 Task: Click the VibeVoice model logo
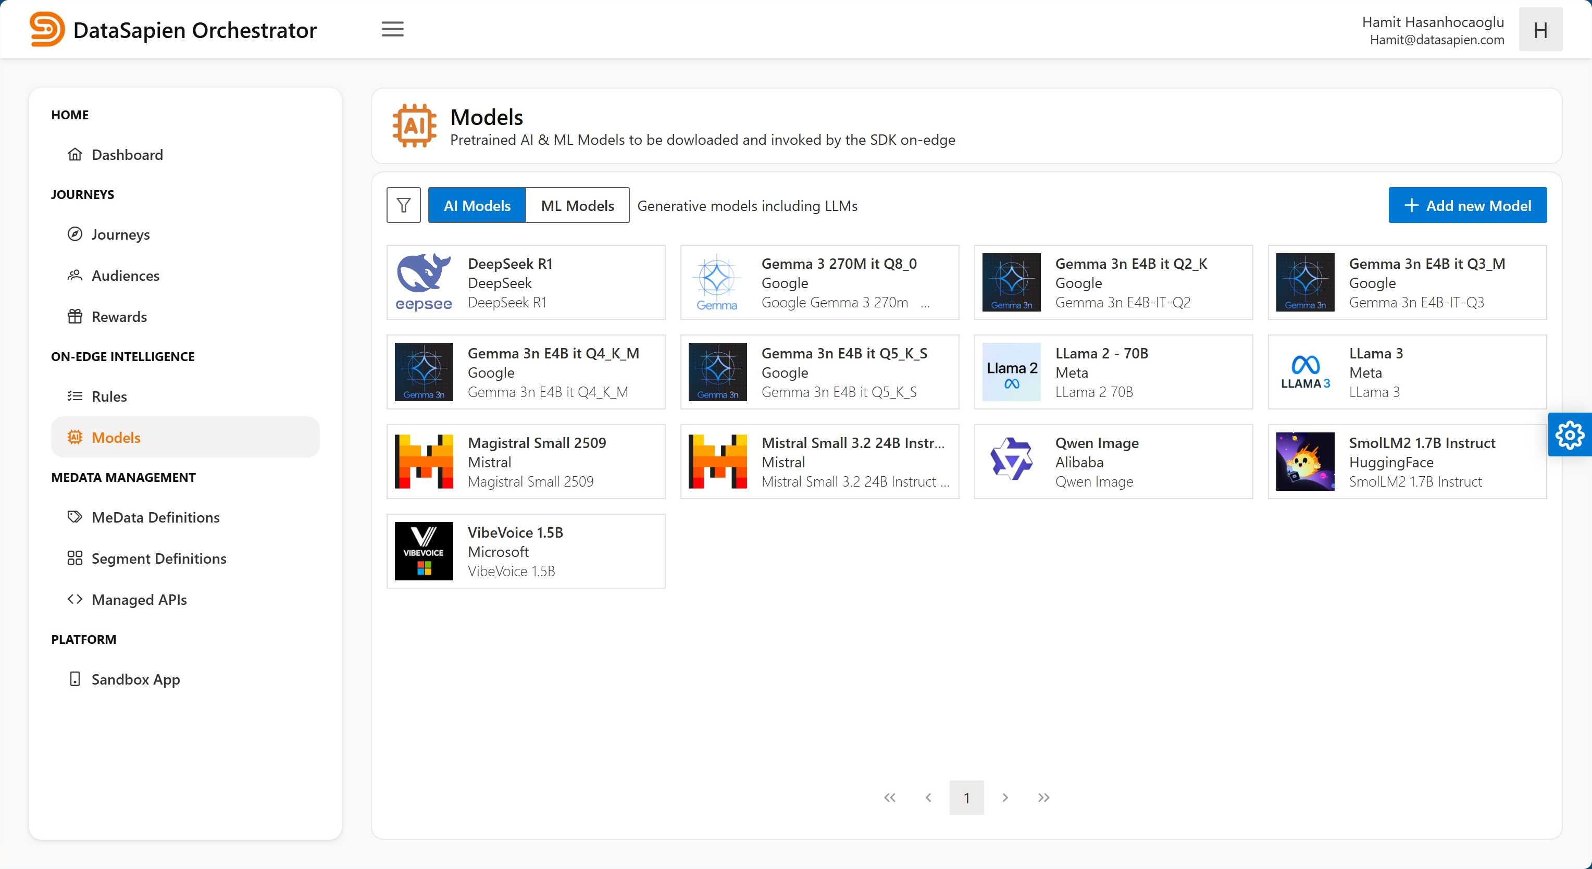pos(424,551)
